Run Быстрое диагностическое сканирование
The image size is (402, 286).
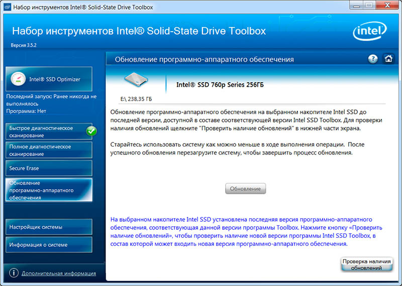coord(49,131)
